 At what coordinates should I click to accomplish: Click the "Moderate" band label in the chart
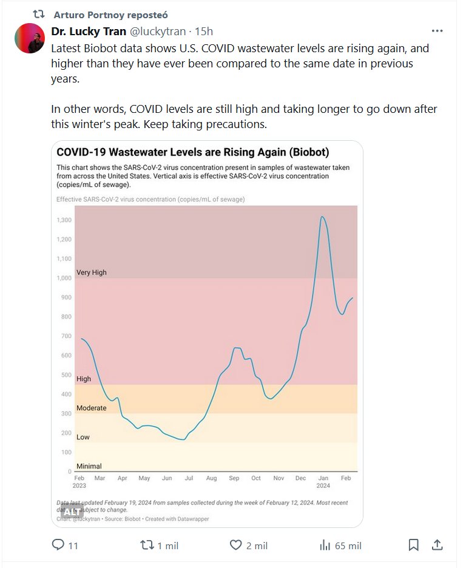coord(91,408)
